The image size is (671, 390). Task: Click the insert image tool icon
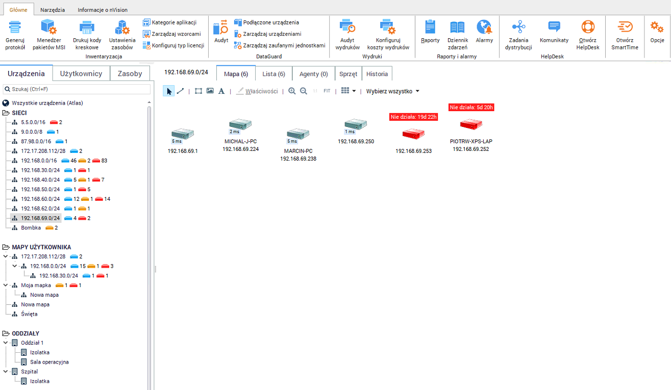pos(210,91)
